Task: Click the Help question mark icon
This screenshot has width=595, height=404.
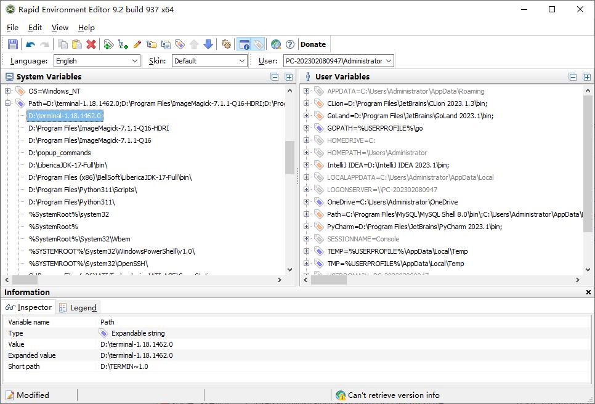Action: tap(290, 44)
